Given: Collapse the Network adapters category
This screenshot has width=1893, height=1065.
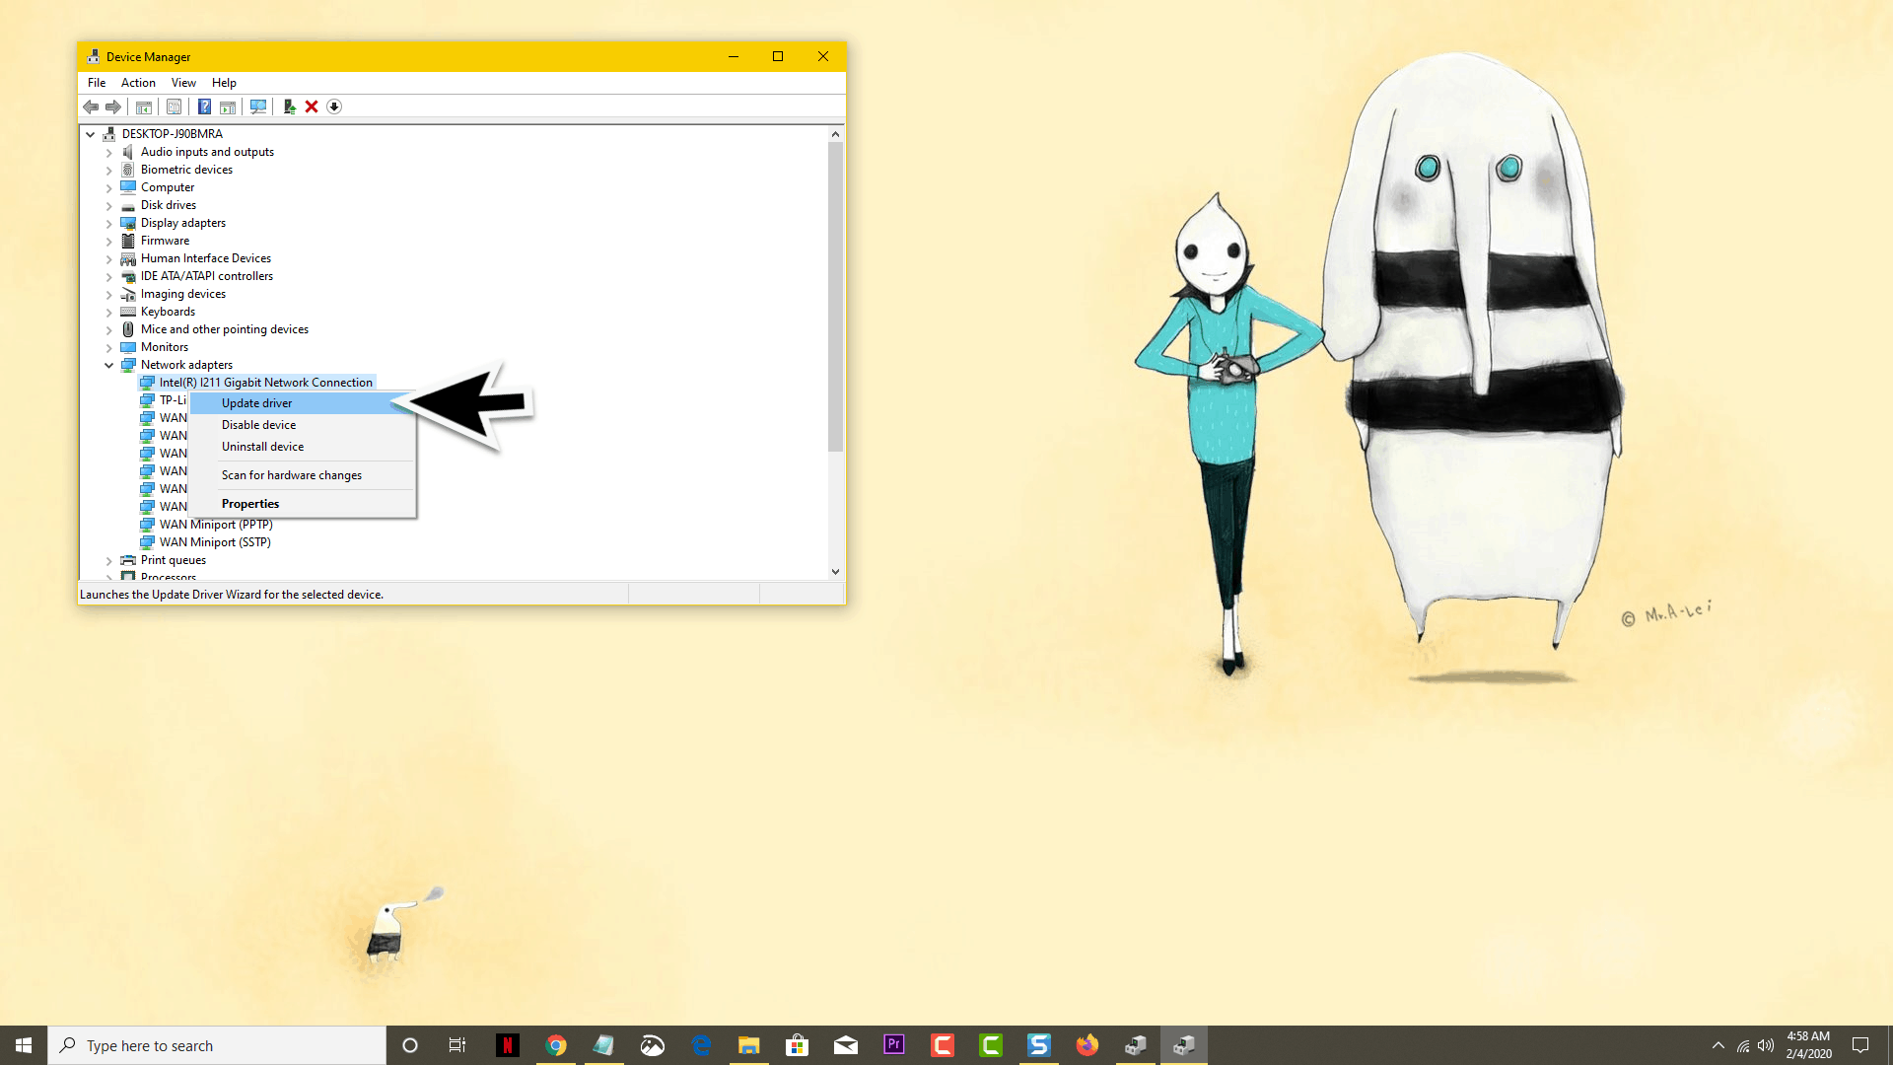Looking at the screenshot, I should click(109, 365).
